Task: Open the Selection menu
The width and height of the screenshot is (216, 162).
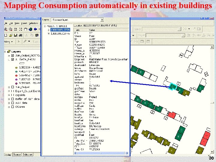Action: [x=33, y=23]
